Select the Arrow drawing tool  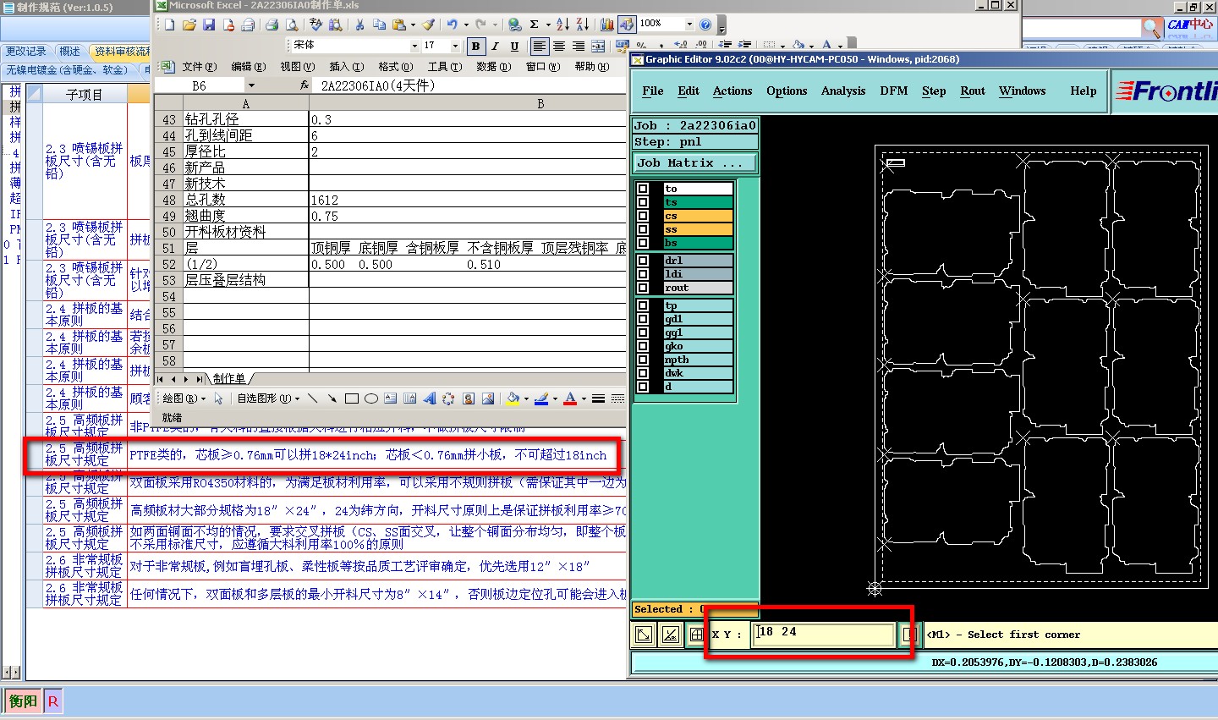tap(332, 398)
